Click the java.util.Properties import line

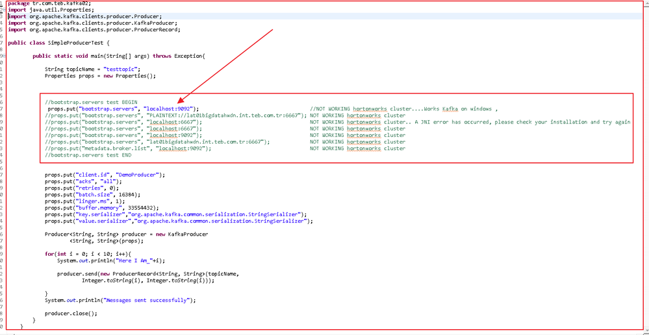click(x=51, y=10)
